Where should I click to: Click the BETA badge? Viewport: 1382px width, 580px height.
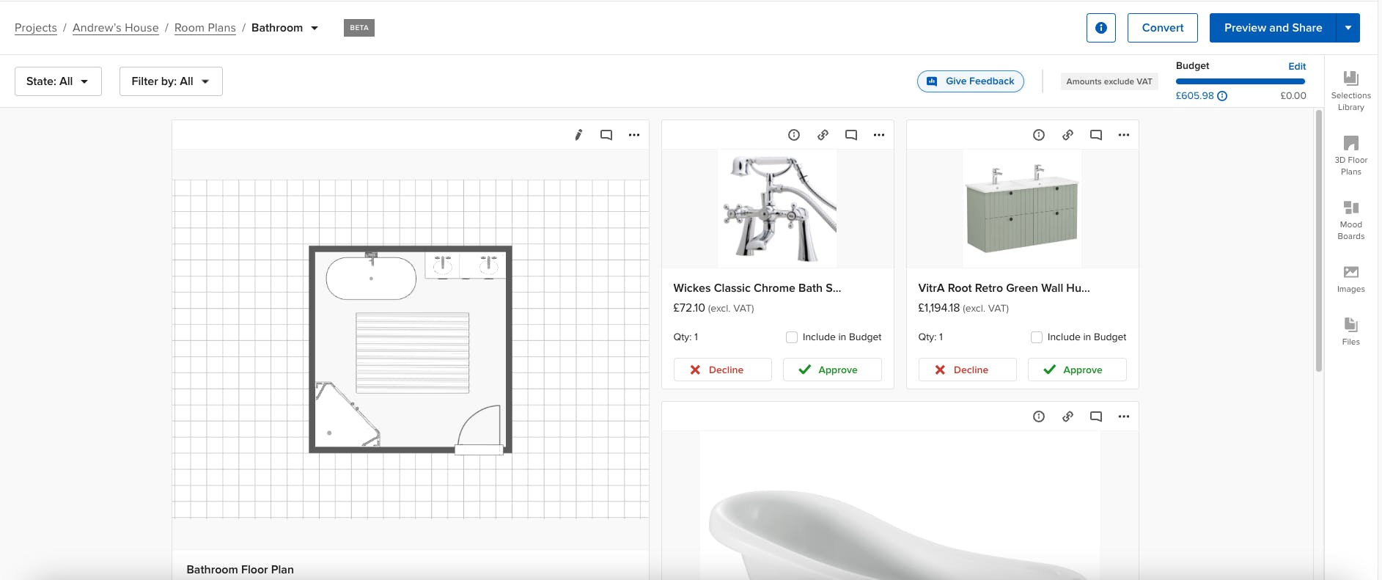coord(359,28)
